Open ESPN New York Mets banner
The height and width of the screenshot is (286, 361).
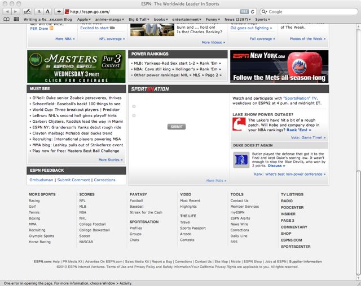(279, 66)
